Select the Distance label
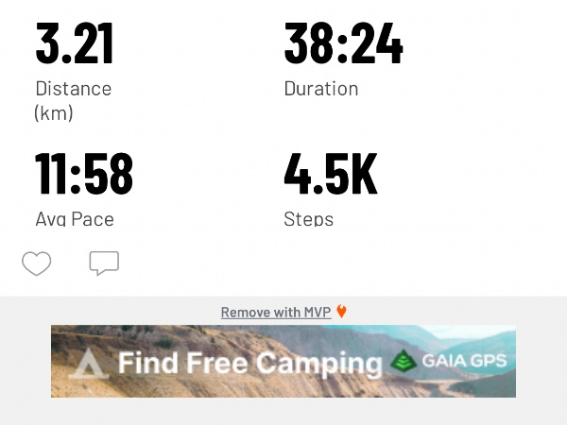The width and height of the screenshot is (567, 425). 73,89
